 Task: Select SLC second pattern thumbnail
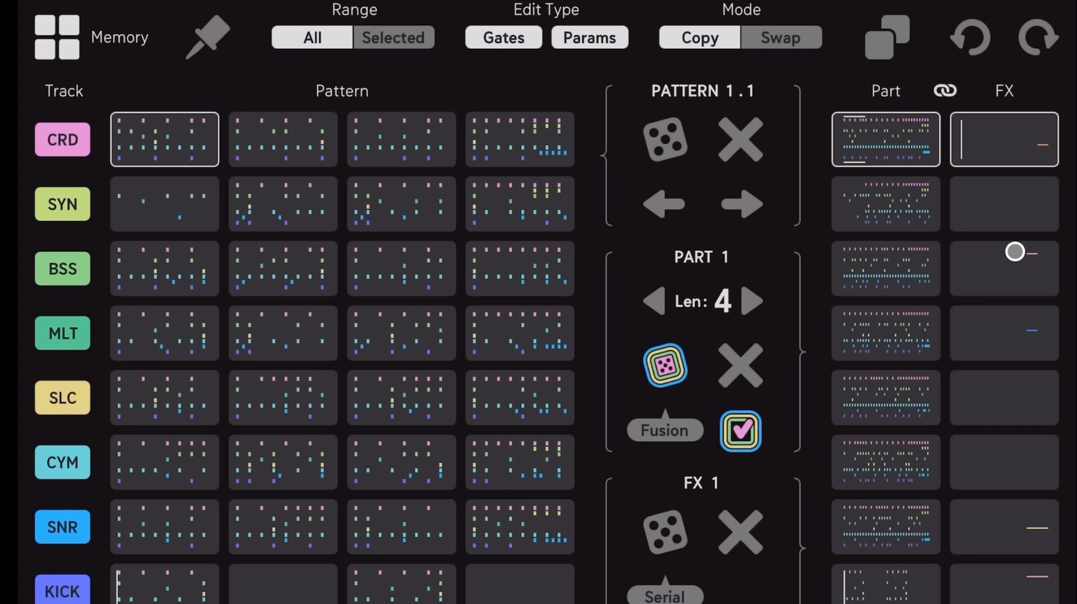tap(283, 398)
